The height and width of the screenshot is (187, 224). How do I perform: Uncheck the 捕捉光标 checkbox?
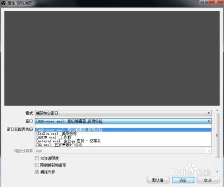click(x=37, y=172)
